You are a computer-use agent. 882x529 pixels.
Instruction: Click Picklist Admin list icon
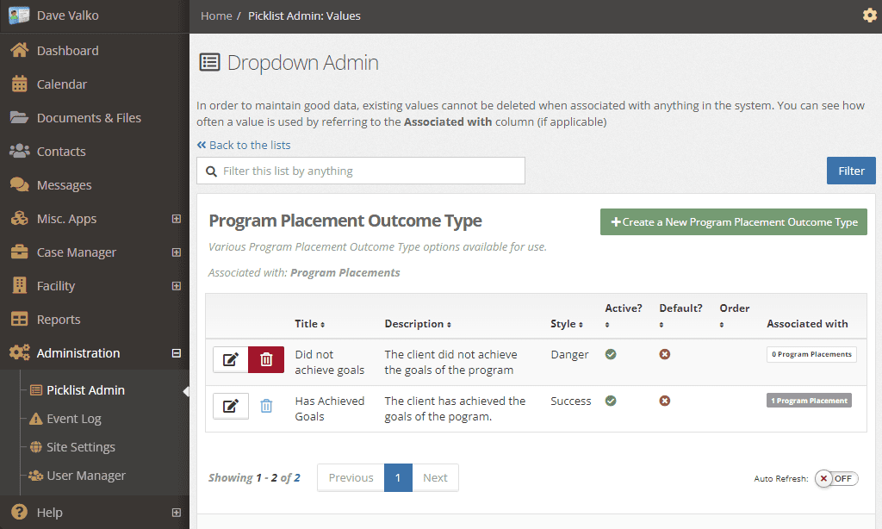36,390
